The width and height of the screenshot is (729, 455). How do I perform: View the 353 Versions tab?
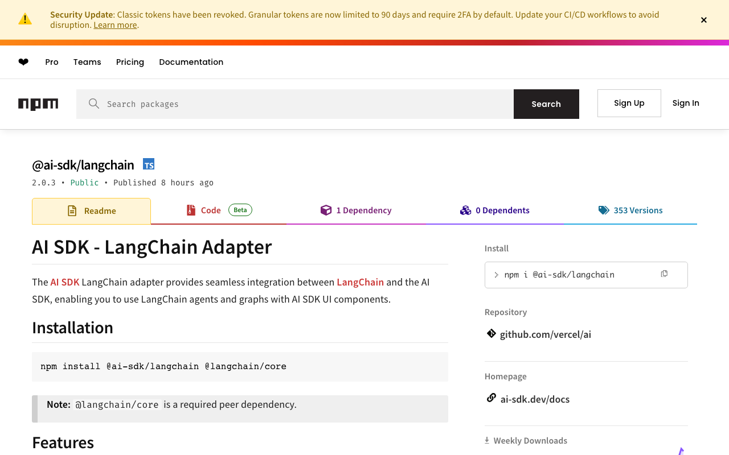[x=630, y=210]
